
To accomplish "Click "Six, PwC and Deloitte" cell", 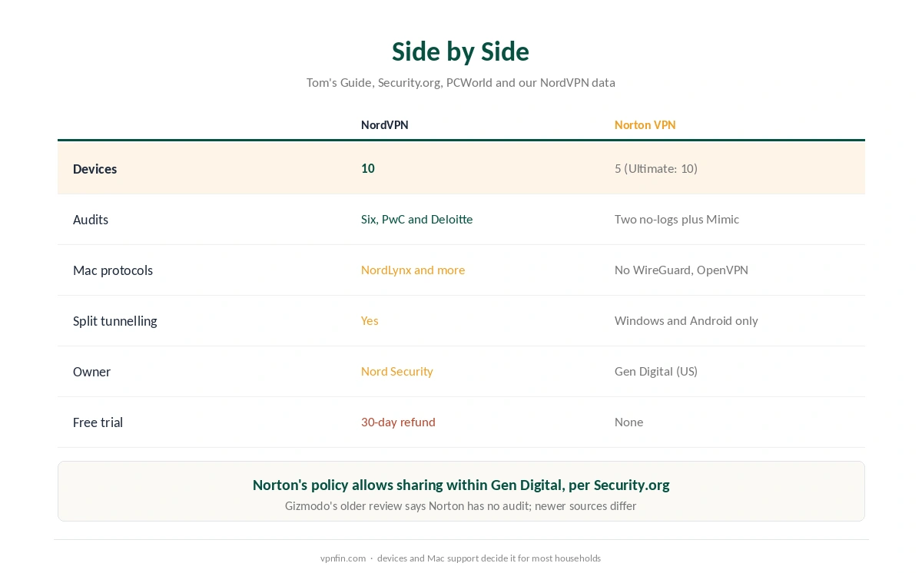I will [x=417, y=219].
